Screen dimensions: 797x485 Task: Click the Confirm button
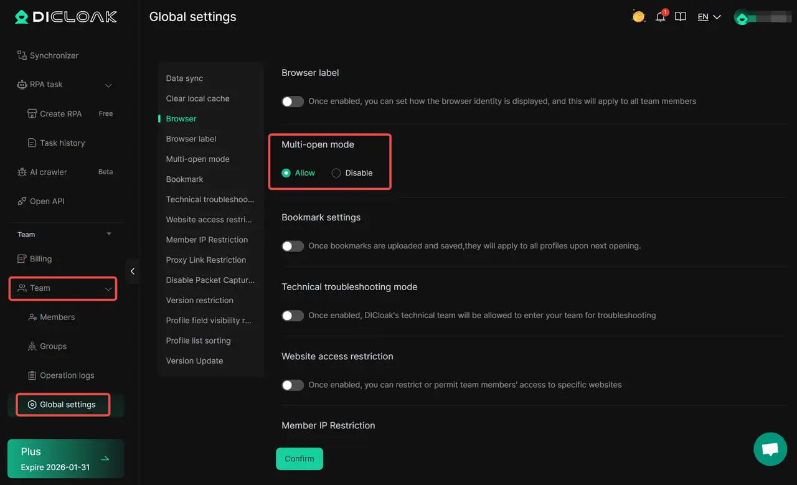pyautogui.click(x=299, y=459)
